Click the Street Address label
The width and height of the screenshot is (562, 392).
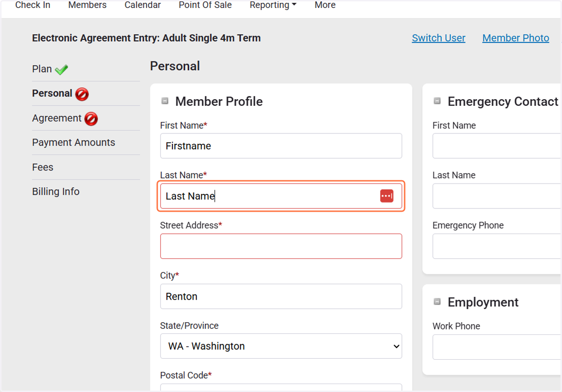point(191,225)
